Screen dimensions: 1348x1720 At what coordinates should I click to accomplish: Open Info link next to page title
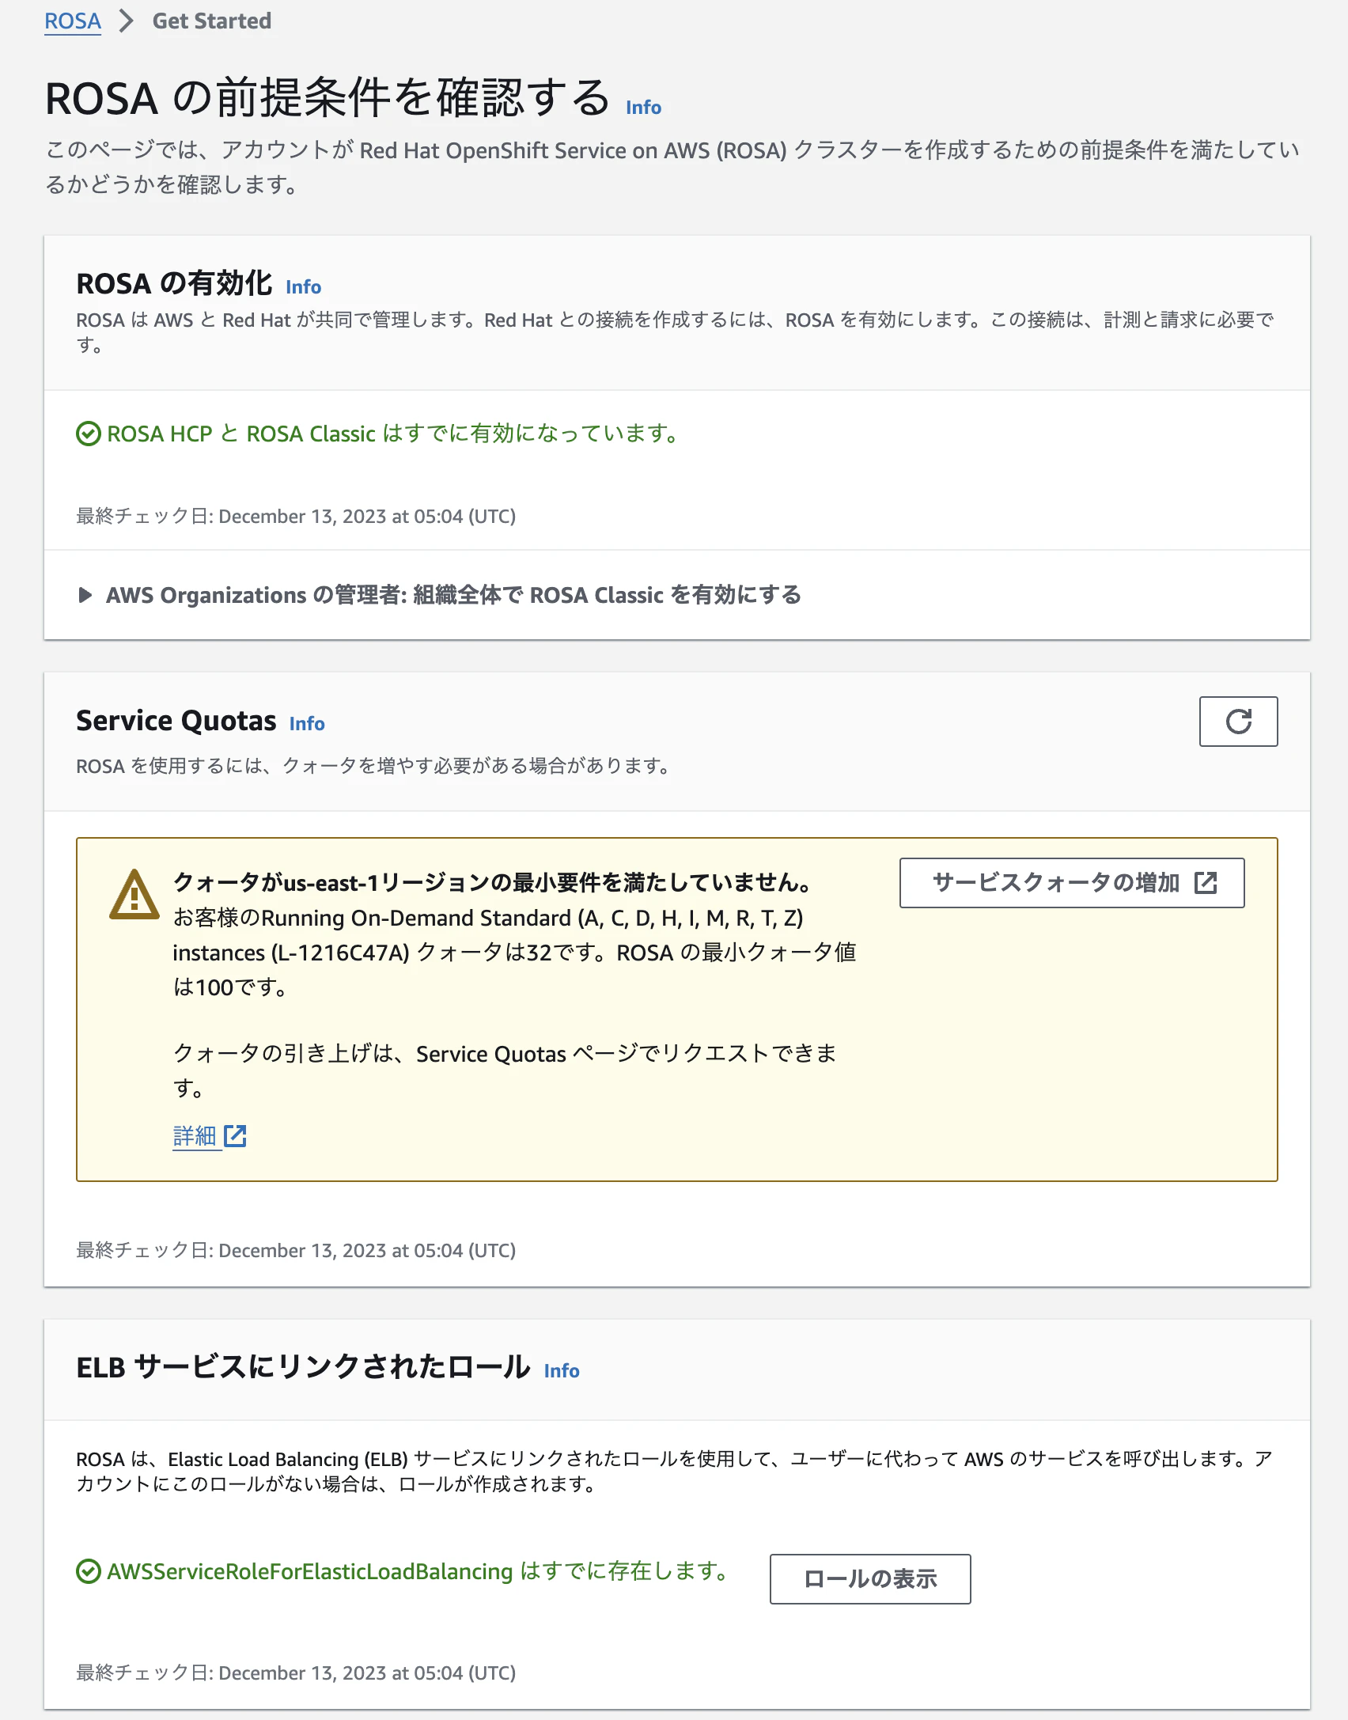point(643,108)
